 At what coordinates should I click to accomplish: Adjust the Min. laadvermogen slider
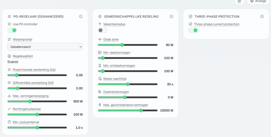click(x=128, y=58)
